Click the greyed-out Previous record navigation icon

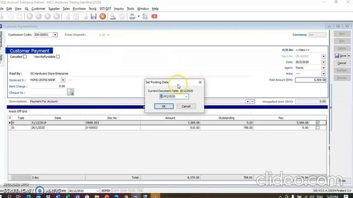point(39,16)
